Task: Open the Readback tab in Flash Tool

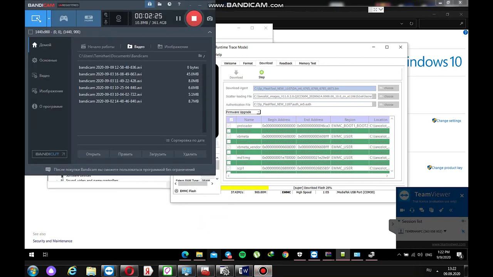Action: point(286,63)
